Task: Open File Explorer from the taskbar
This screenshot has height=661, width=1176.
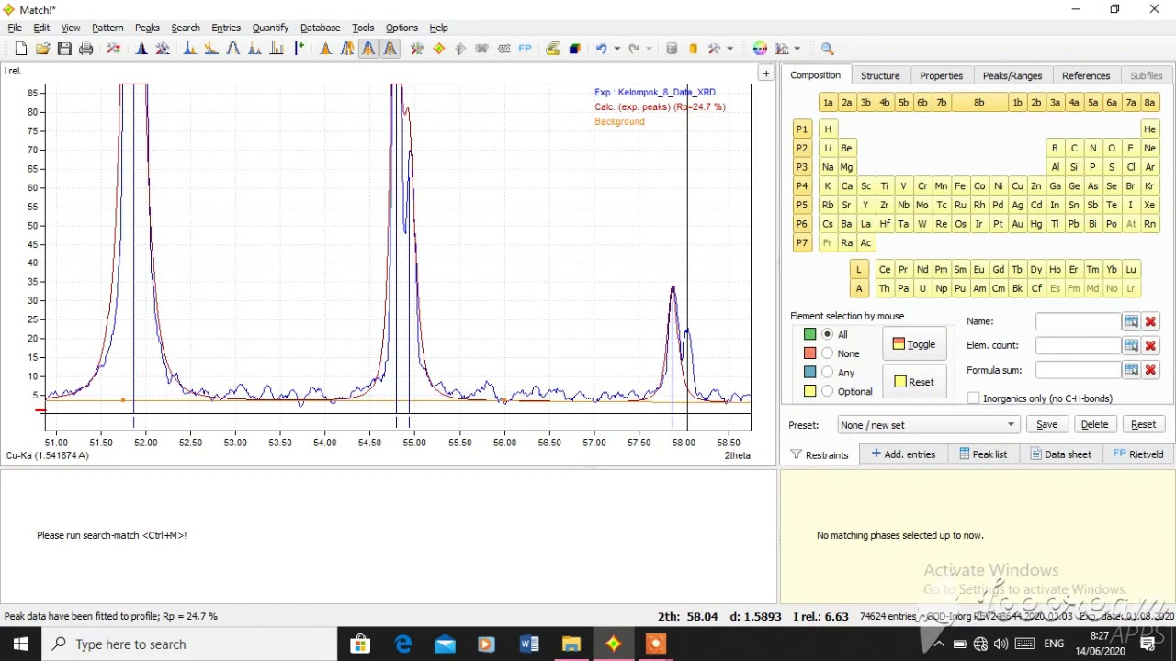Action: coord(571,644)
